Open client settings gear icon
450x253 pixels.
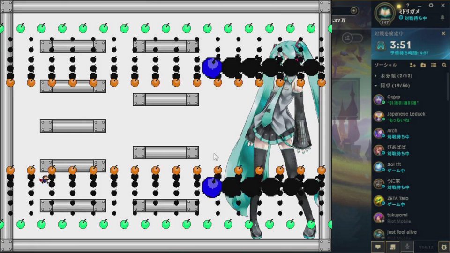[x=431, y=6]
